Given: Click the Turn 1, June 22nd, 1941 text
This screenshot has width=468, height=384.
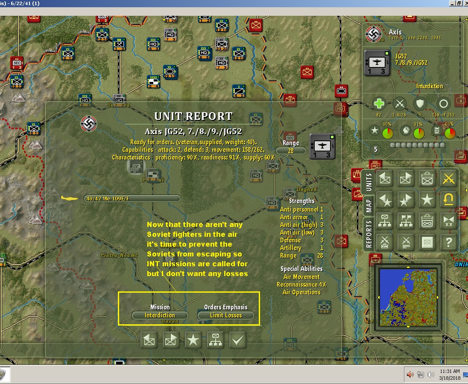Looking at the screenshot, I should 415,38.
